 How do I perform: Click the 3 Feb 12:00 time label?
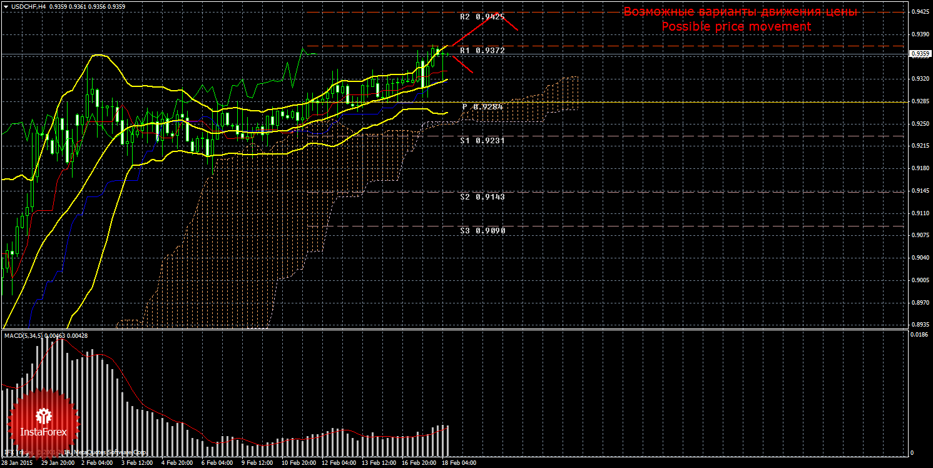(x=138, y=464)
